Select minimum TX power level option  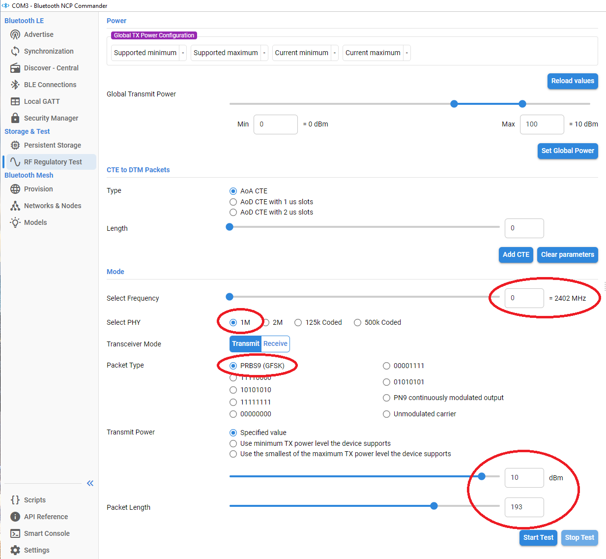tap(233, 443)
